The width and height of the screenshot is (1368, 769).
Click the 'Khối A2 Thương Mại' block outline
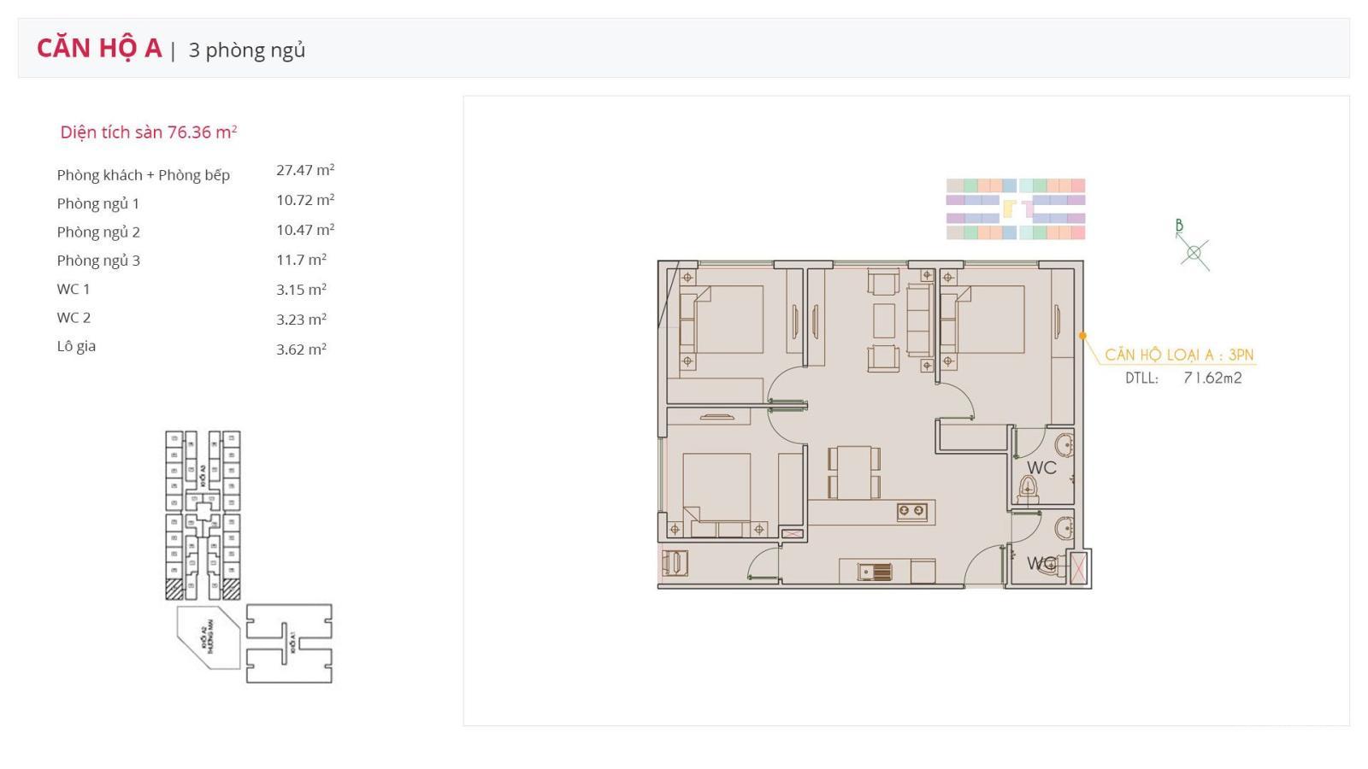click(x=208, y=637)
